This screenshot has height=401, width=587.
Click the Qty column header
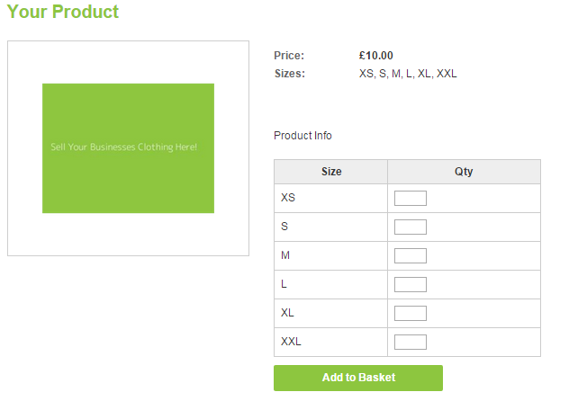click(x=464, y=172)
